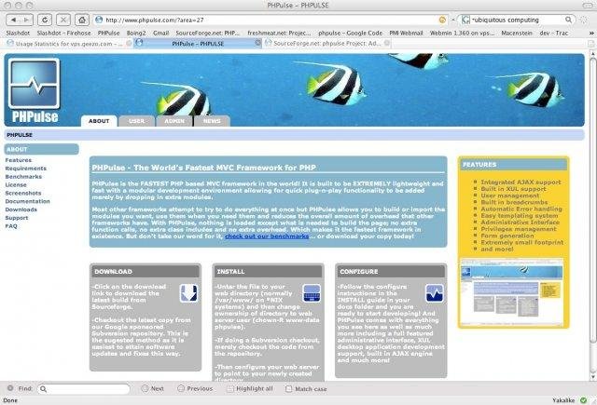The height and width of the screenshot is (405, 597).
Task: Close the Find bar with its X icon
Action: [10, 388]
